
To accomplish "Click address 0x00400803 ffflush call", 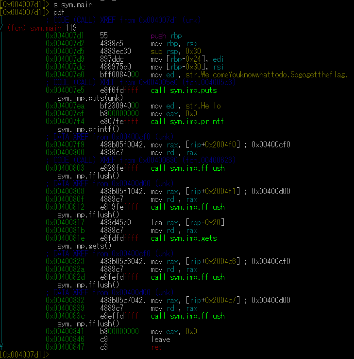I will [x=135, y=168].
